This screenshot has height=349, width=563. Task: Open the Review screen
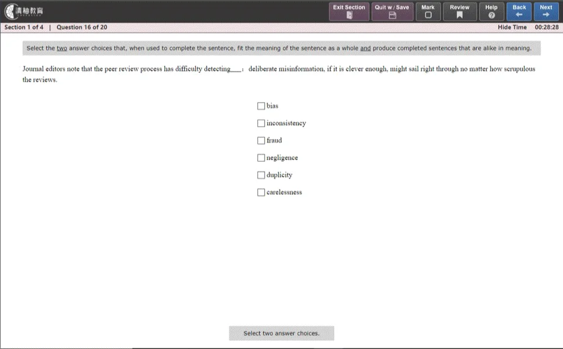[459, 11]
